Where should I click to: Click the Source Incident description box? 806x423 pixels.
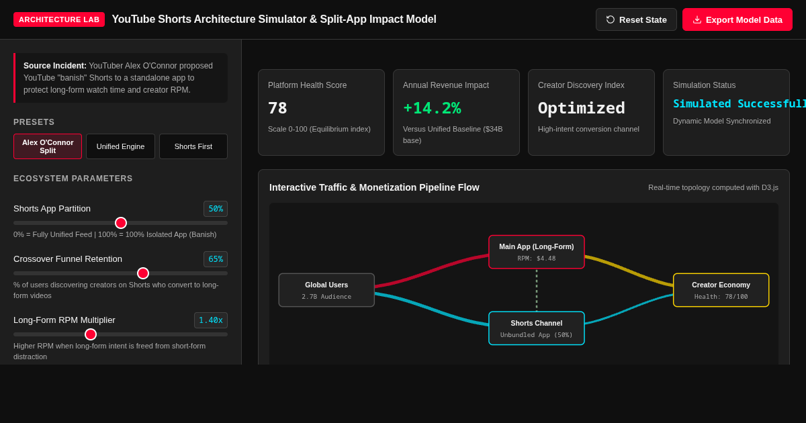[x=121, y=78]
